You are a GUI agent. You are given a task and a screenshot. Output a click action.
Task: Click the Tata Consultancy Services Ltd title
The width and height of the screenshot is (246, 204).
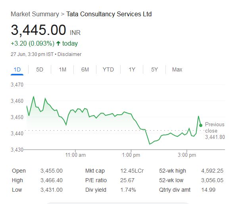[x=109, y=14]
